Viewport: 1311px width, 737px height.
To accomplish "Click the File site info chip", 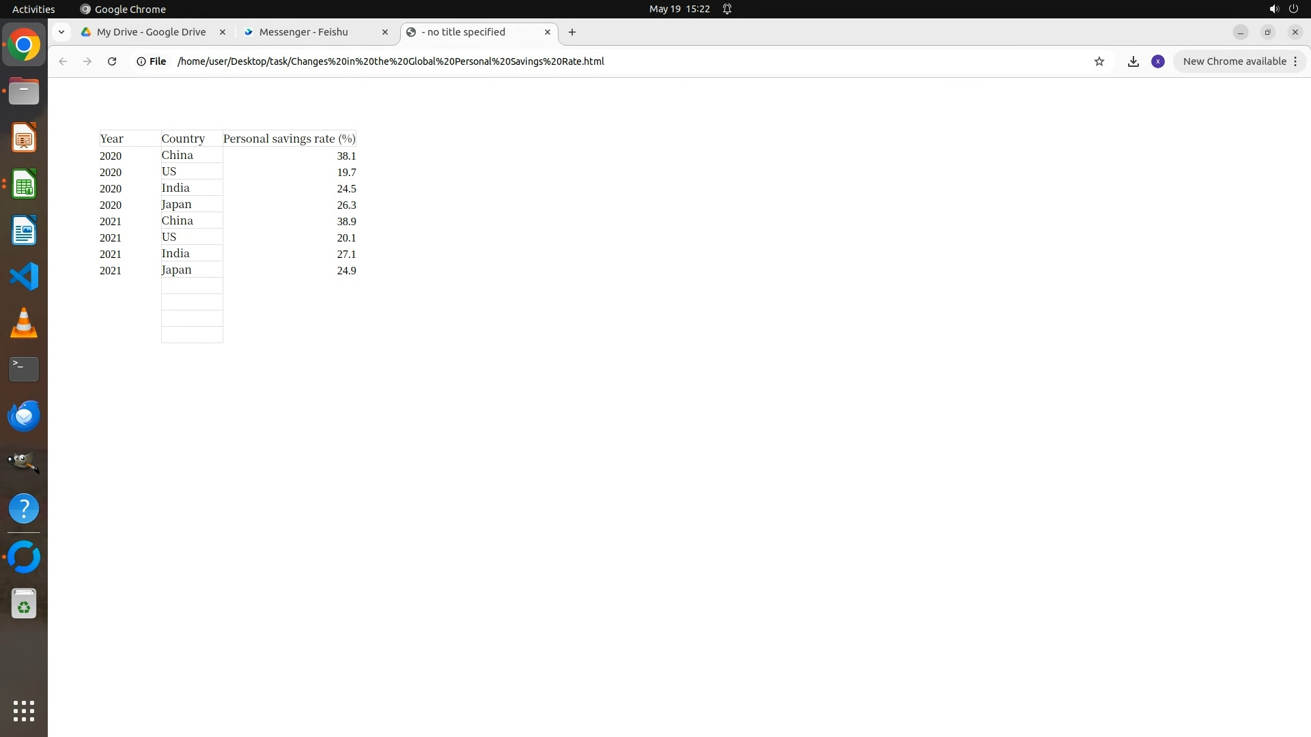I will pos(152,61).
